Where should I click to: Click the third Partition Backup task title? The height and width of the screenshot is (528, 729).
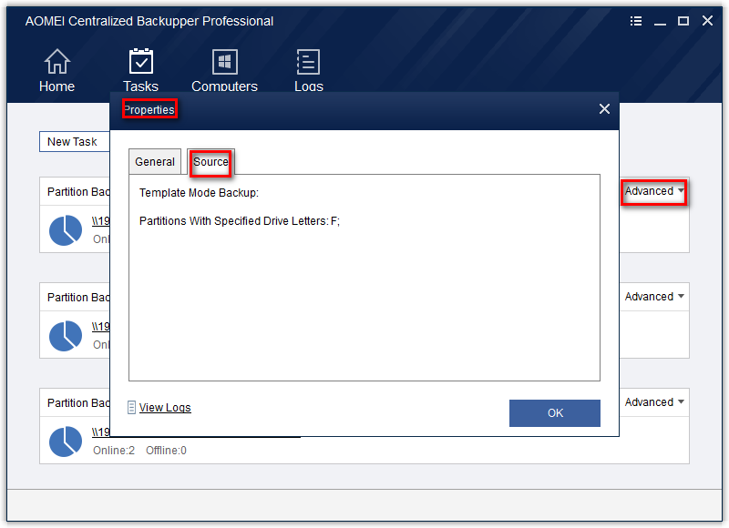[78, 402]
